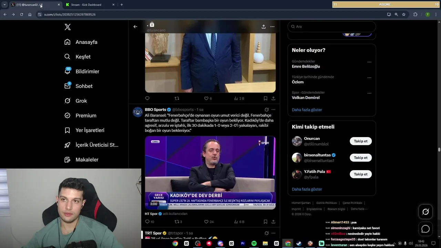The width and height of the screenshot is (441, 248).
Task: Open Makaleler articles
Action: point(81,160)
